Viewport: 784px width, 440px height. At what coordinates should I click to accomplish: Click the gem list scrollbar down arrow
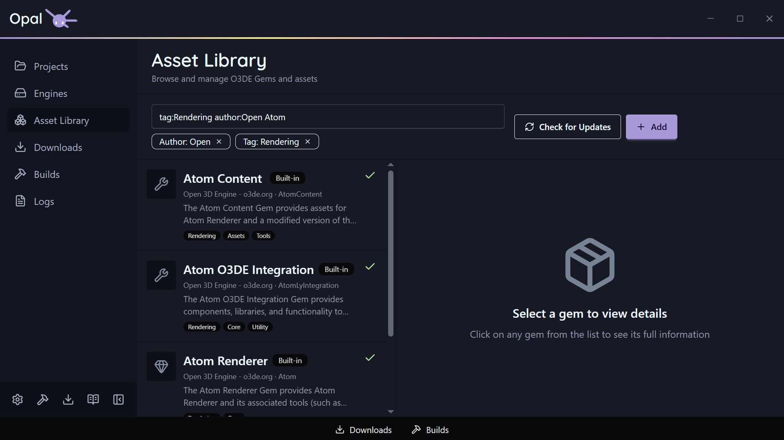(x=391, y=412)
